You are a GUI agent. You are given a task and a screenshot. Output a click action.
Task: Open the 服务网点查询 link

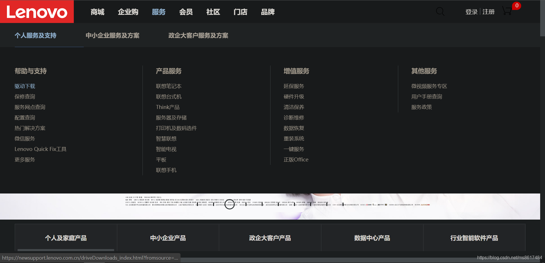30,107
